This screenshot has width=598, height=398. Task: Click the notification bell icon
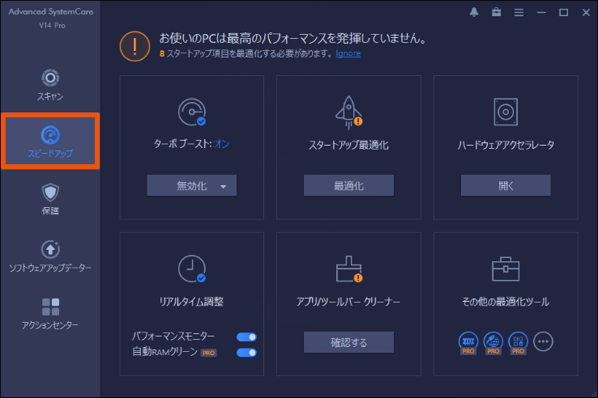[x=474, y=12]
